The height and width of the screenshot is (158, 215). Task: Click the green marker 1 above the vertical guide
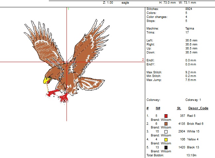[x=68, y=9]
